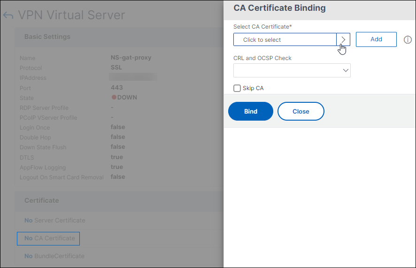Click the DTLS label
The height and width of the screenshot is (268, 416).
point(27,158)
